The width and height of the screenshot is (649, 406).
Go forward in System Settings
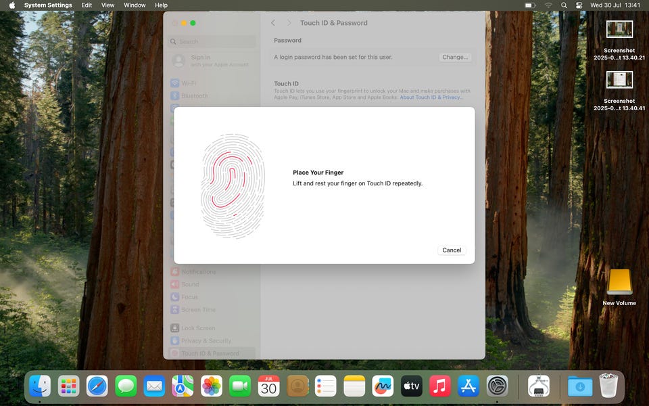(289, 23)
